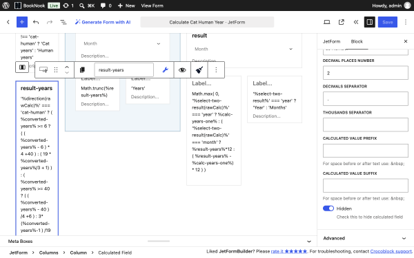Move the block down
This screenshot has width=414, height=258.
67,73
